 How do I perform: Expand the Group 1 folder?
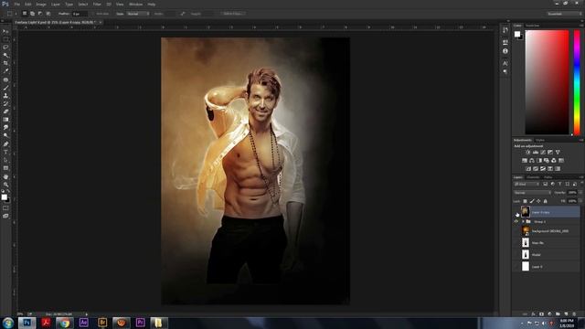tap(523, 221)
